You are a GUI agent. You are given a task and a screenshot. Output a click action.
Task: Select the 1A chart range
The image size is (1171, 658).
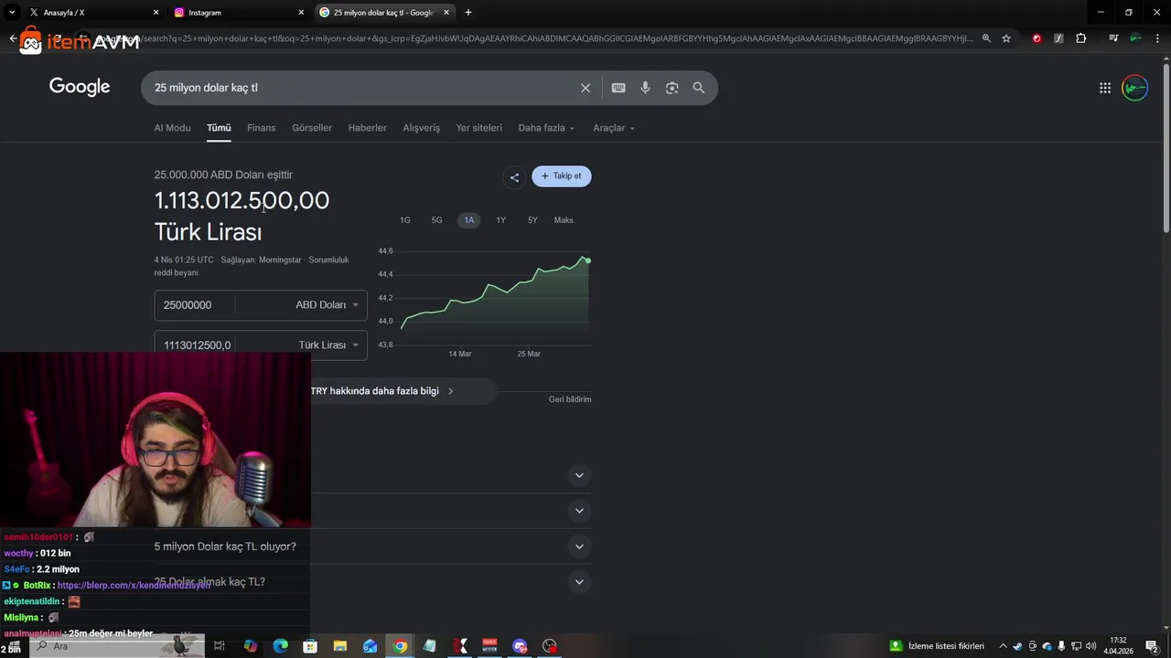[x=469, y=220]
